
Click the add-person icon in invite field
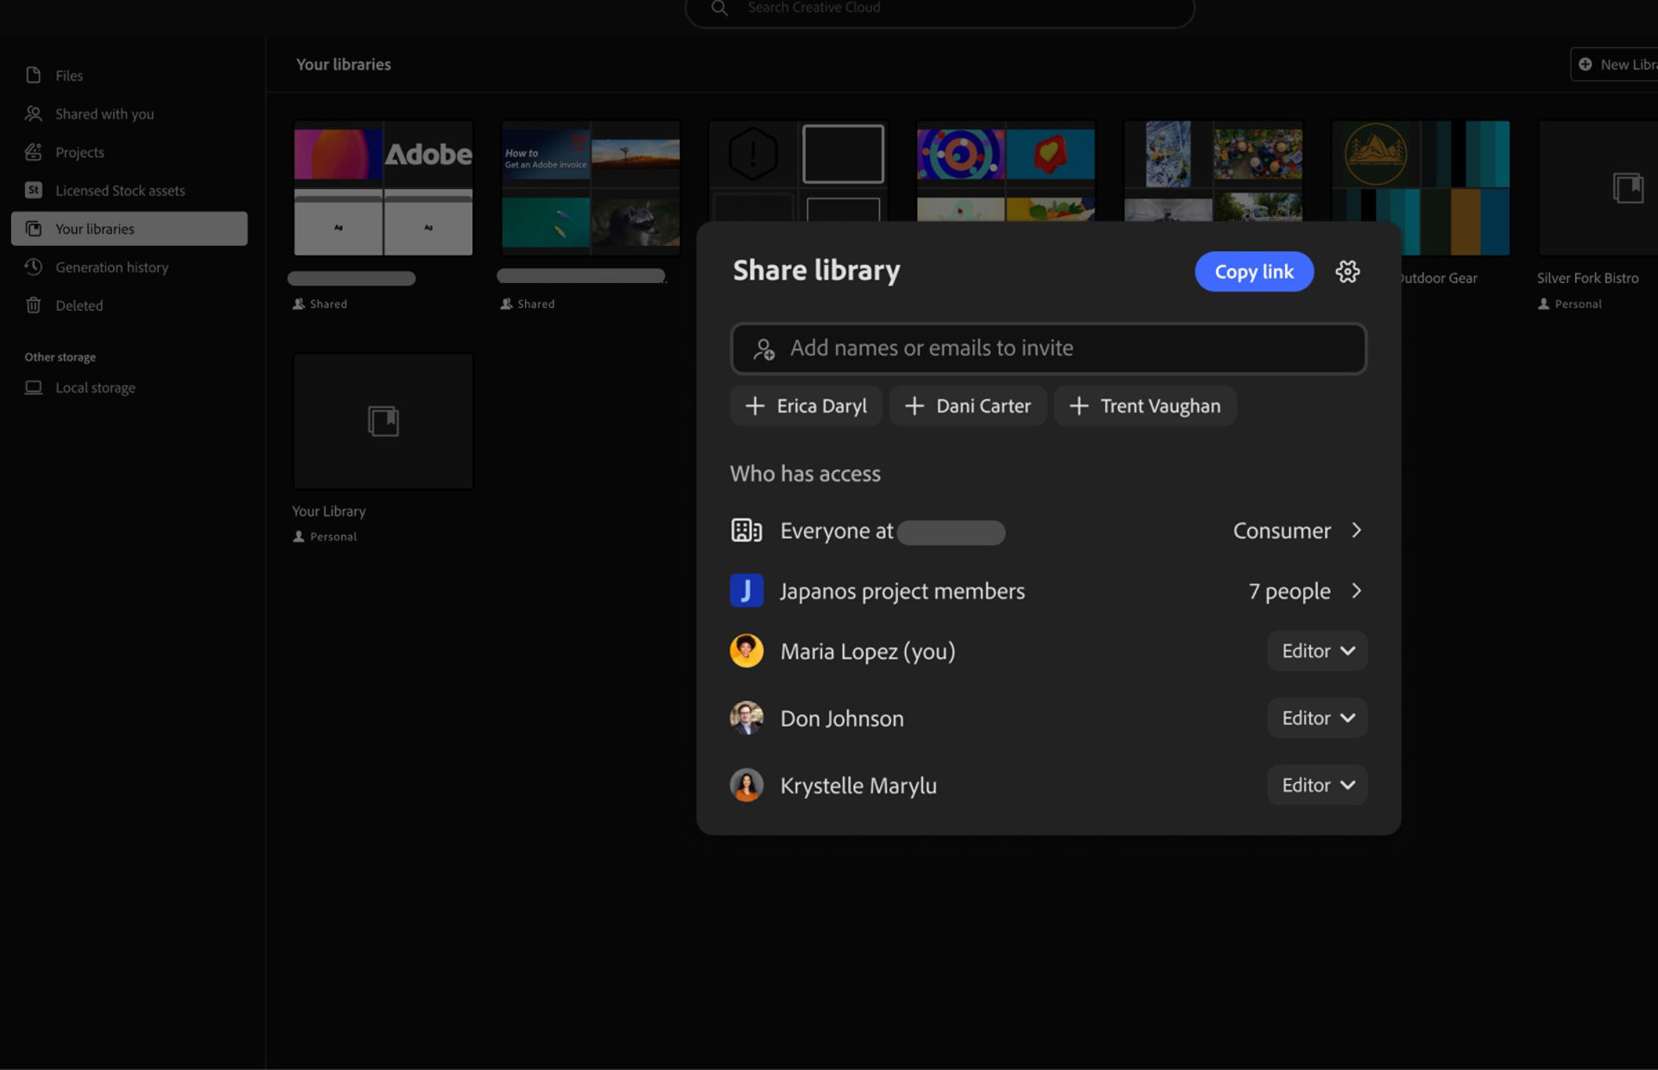pyautogui.click(x=763, y=349)
